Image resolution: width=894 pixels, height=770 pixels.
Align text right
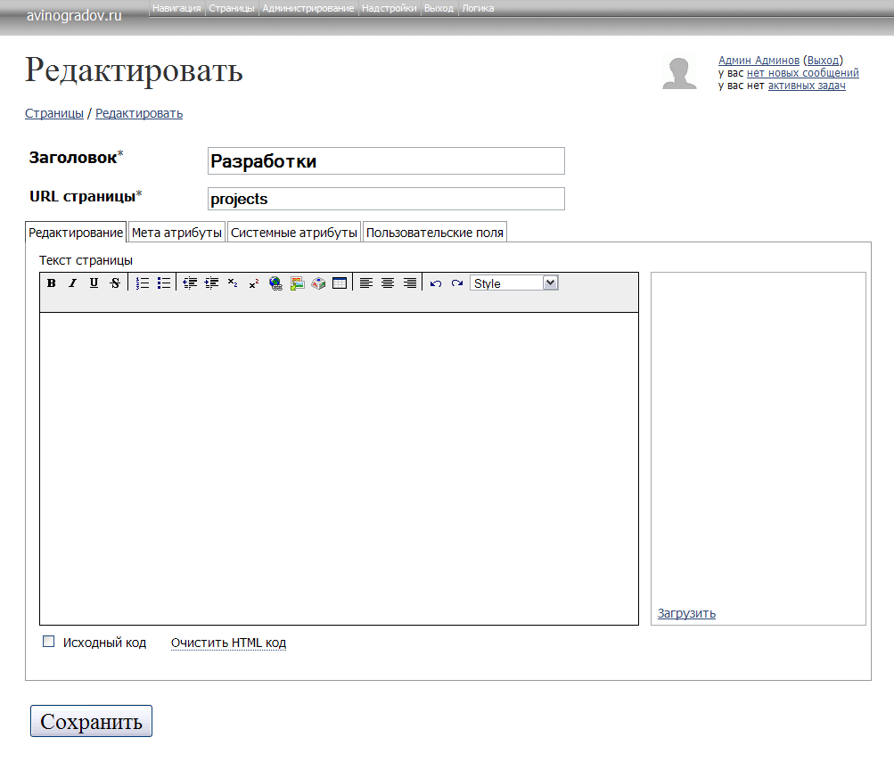[409, 283]
